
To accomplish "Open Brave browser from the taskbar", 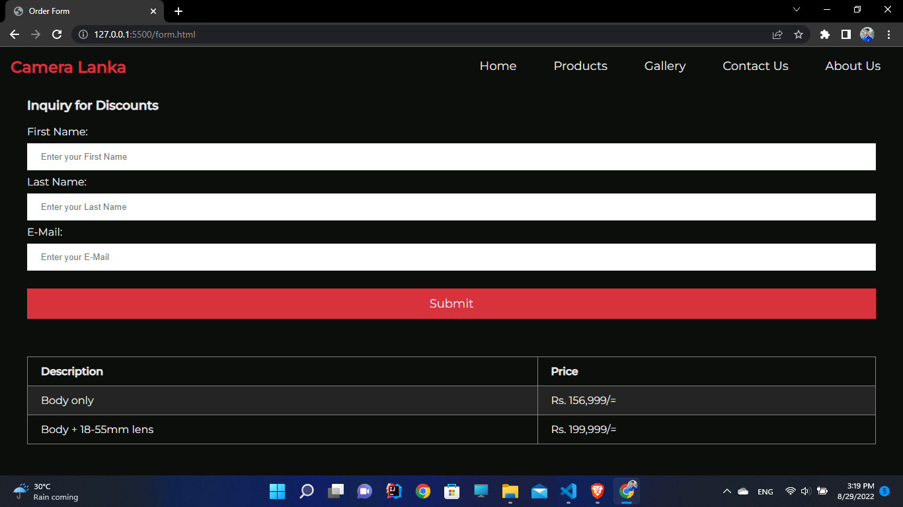I will (x=597, y=491).
